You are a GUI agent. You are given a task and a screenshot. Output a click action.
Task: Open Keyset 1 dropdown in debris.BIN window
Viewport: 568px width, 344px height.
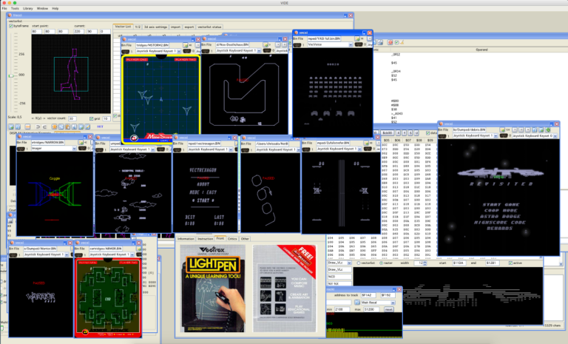(x=476, y=135)
